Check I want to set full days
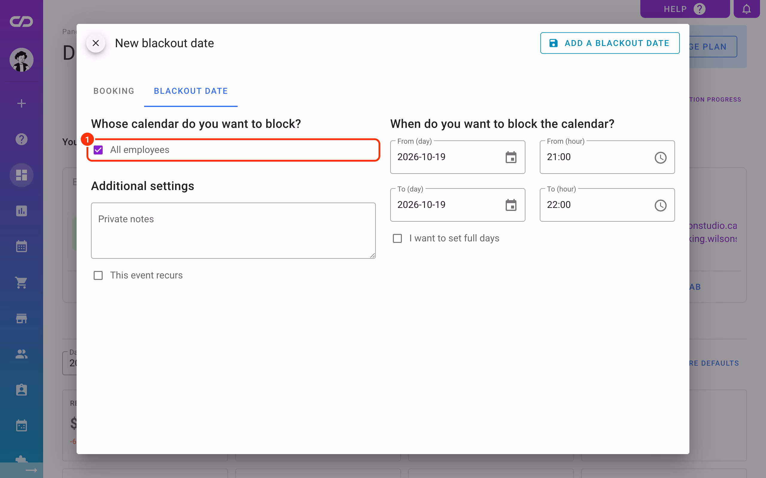766x478 pixels. 397,238
